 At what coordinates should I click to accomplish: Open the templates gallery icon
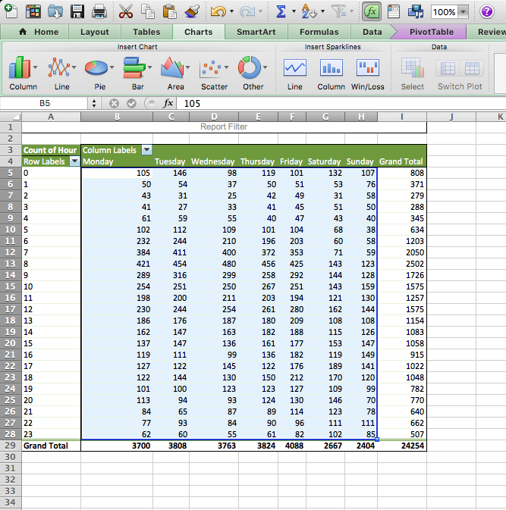click(x=33, y=11)
